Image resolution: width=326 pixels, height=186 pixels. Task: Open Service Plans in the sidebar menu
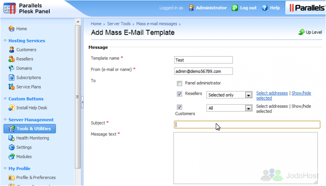[x=29, y=87]
